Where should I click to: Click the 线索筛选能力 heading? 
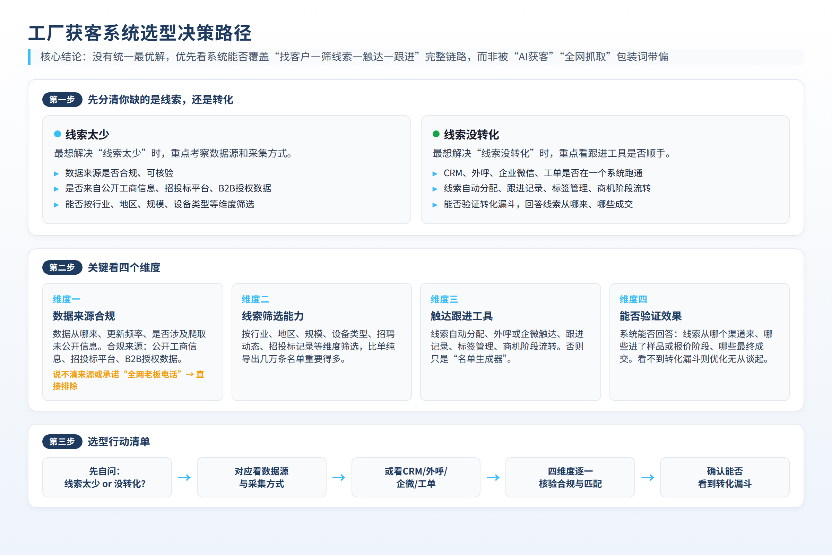coord(273,316)
